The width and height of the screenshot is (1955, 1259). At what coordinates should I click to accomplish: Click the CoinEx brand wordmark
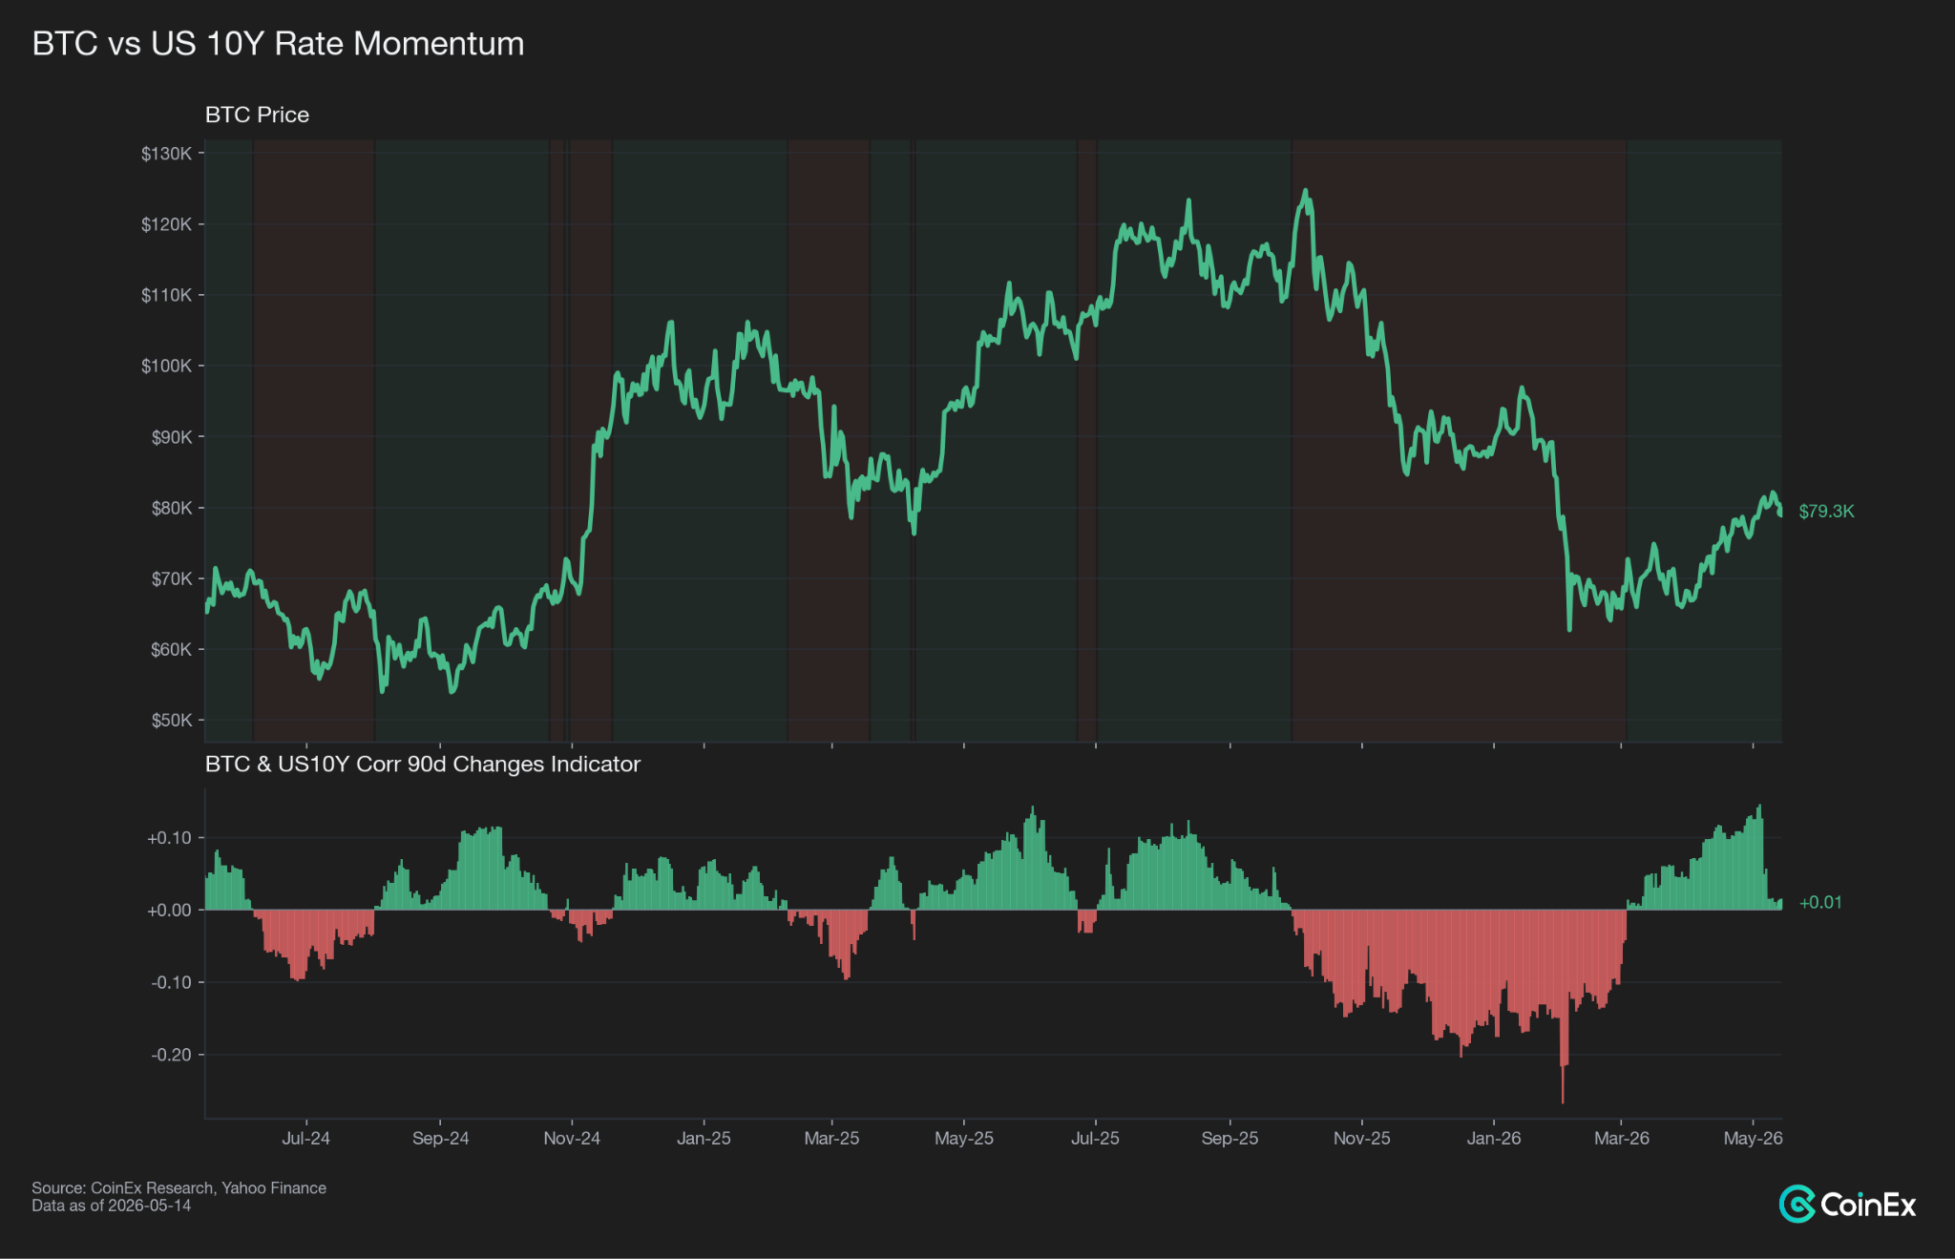pos(1868,1205)
